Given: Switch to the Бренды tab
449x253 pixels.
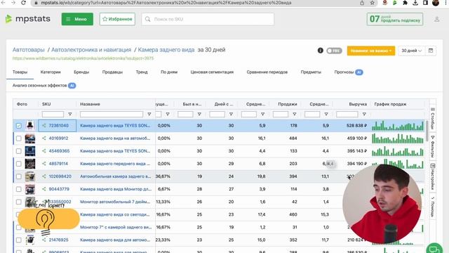Looking at the screenshot, I should [81, 72].
